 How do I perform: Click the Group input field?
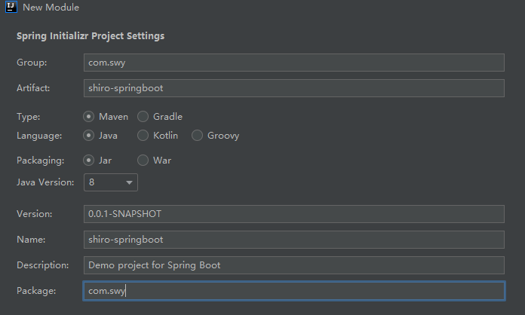point(293,63)
